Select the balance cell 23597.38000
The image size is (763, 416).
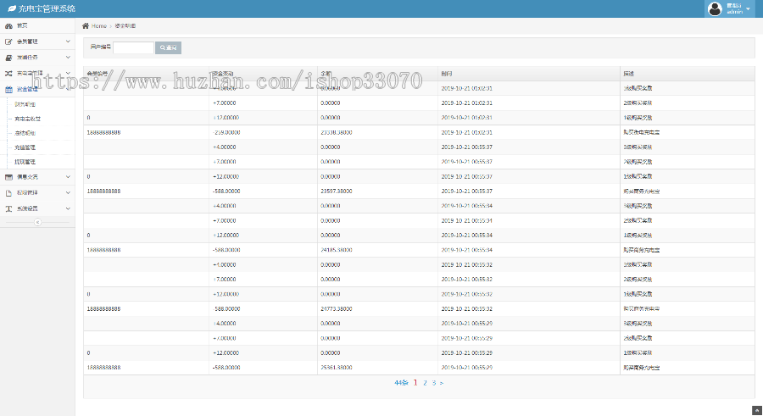(337, 191)
